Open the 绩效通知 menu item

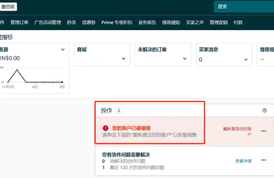[x=171, y=23]
